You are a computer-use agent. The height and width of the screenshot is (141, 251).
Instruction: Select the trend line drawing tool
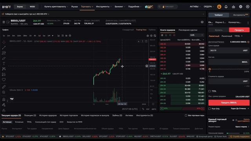(x=4, y=47)
